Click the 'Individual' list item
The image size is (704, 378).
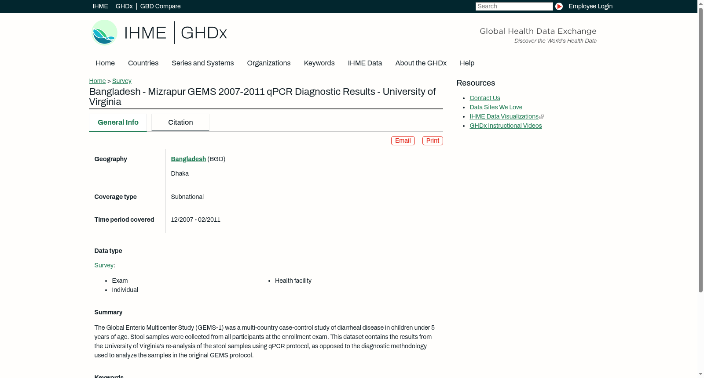pos(125,290)
